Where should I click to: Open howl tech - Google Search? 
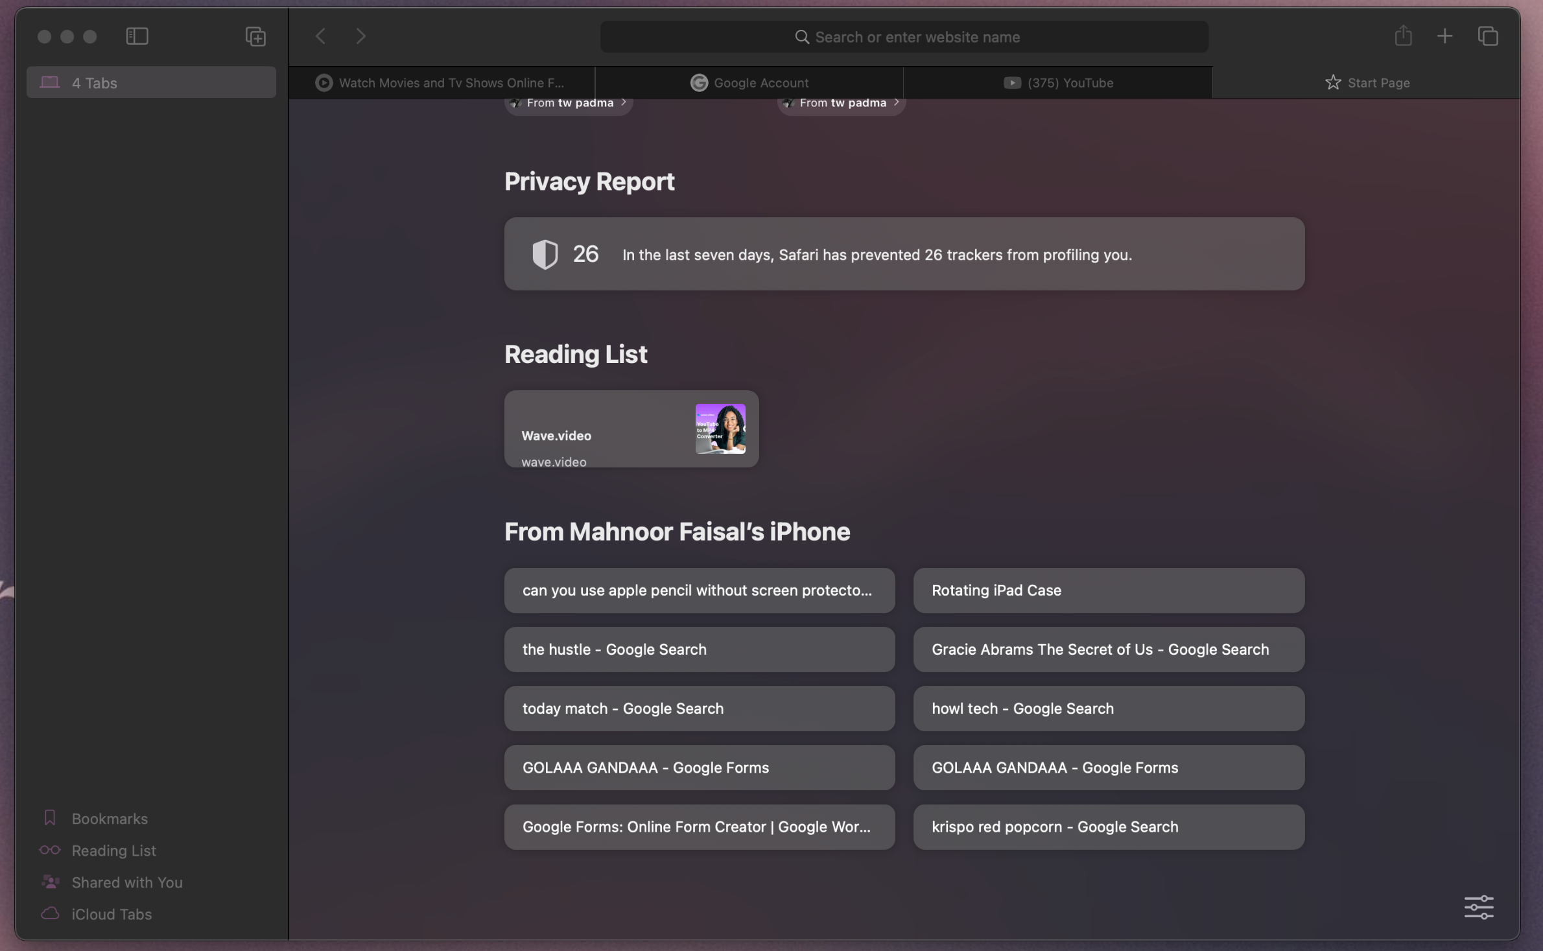click(x=1109, y=709)
